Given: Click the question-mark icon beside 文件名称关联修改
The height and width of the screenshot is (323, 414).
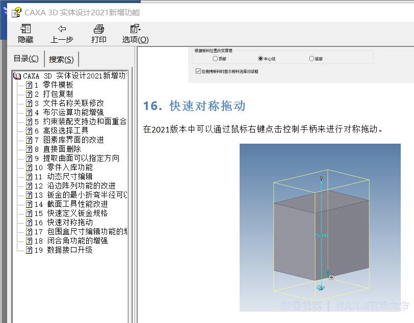Looking at the screenshot, I should tap(29, 103).
